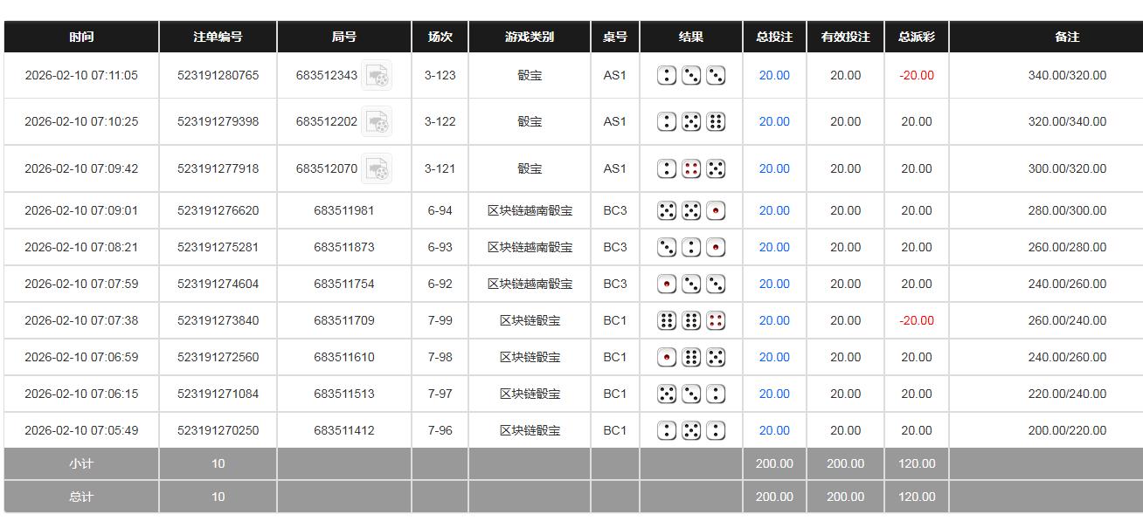
Task: Click the 时间 column header
Action: point(80,37)
